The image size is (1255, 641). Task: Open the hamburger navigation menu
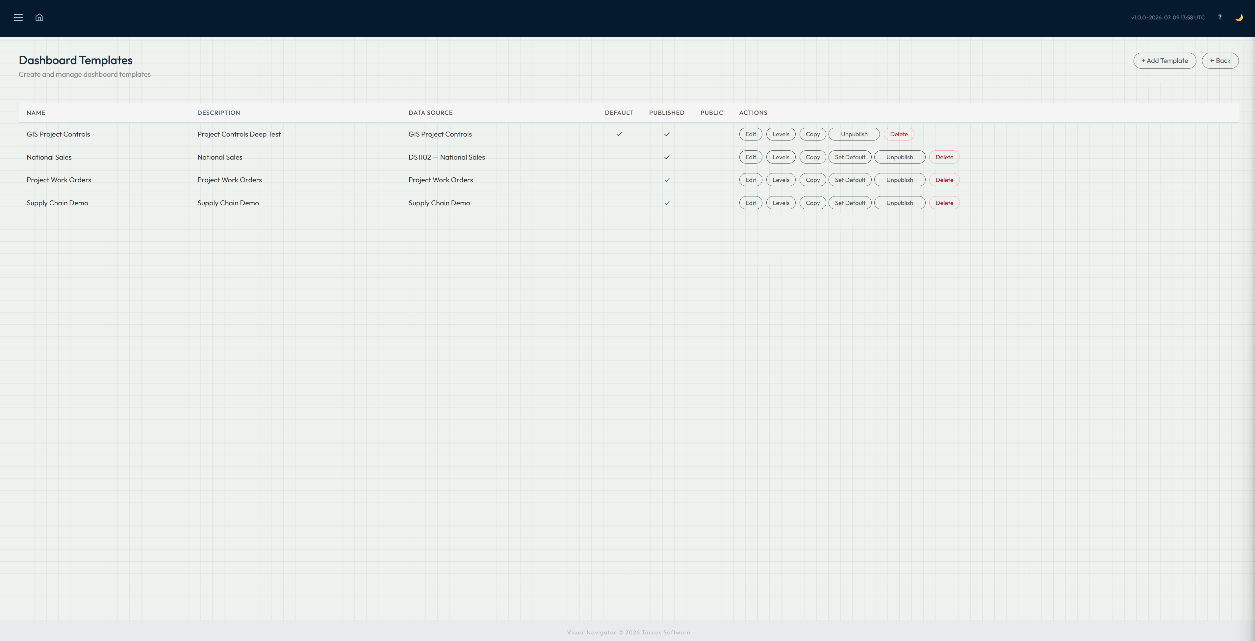18,17
